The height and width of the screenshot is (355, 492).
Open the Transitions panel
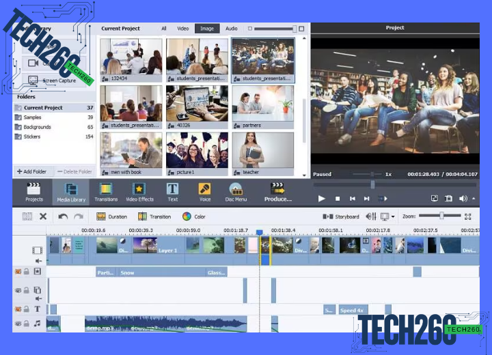(x=105, y=191)
